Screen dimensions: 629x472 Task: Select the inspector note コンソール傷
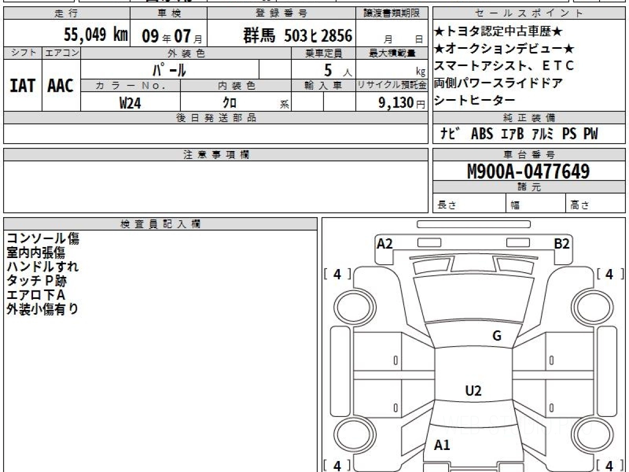(x=42, y=239)
